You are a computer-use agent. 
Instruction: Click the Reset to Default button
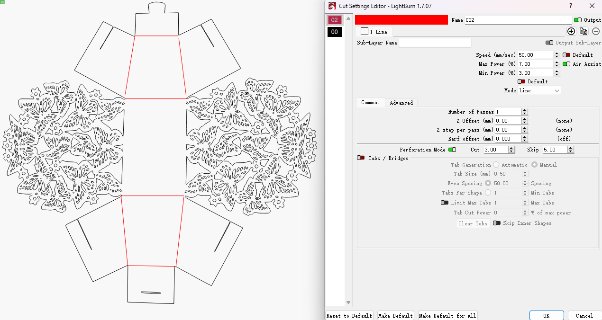[349, 316]
